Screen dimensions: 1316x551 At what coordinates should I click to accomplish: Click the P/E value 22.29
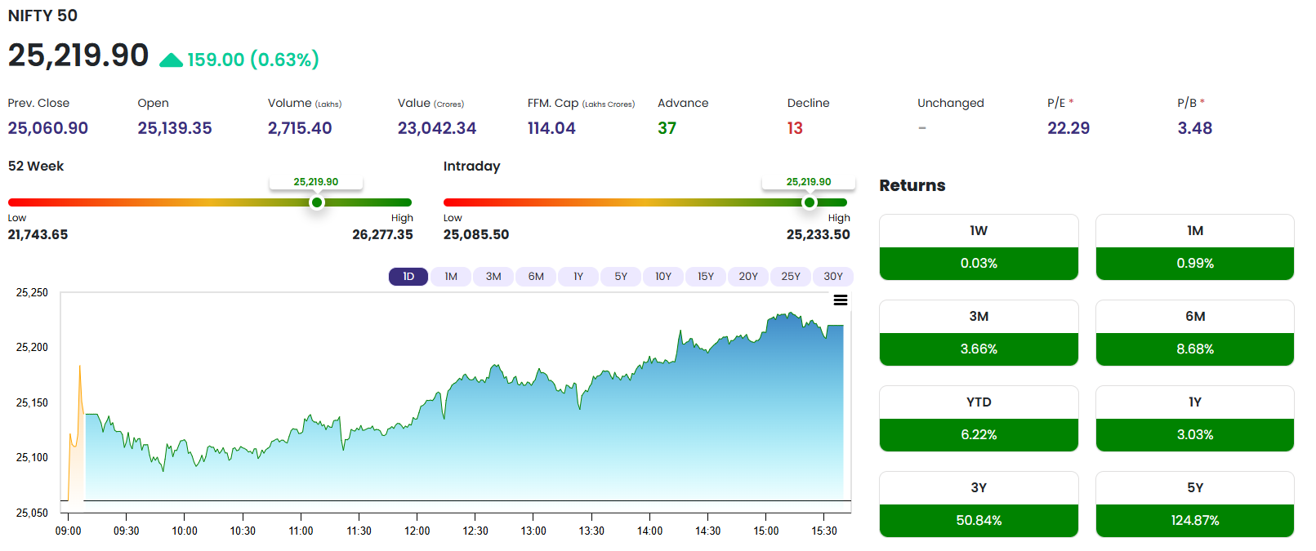coord(1068,128)
